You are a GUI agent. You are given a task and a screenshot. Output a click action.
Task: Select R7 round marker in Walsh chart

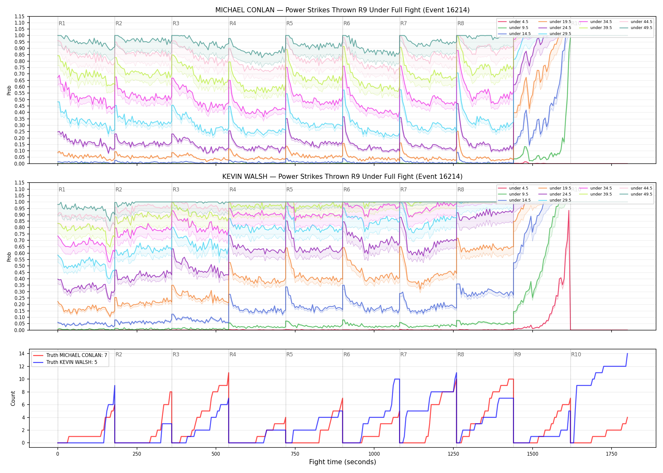(403, 190)
